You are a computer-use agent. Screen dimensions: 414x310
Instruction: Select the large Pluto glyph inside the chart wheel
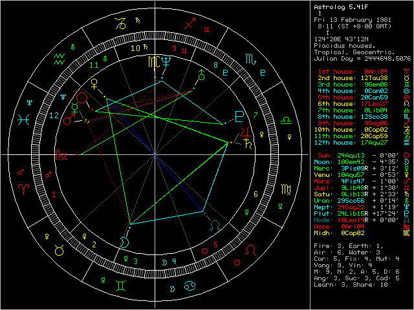[239, 117]
